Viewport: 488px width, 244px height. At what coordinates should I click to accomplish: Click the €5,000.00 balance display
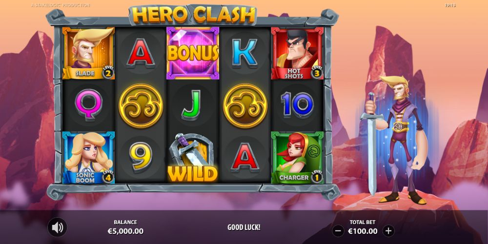(x=125, y=231)
